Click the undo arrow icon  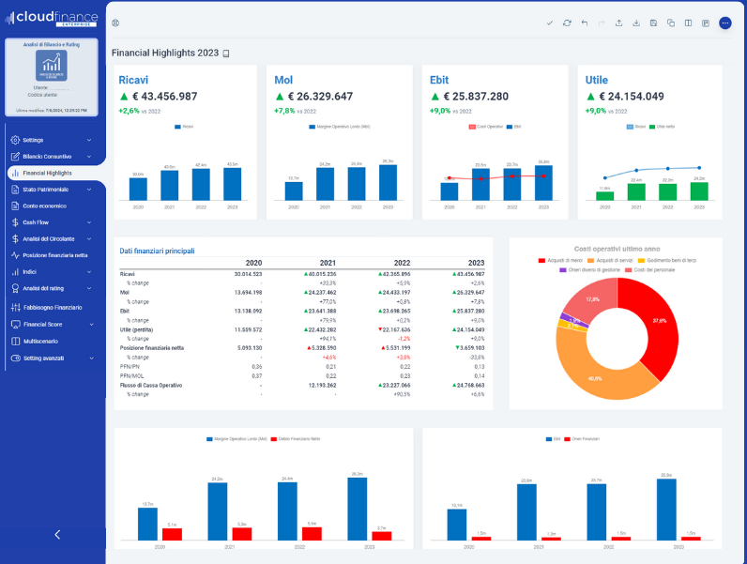(585, 23)
